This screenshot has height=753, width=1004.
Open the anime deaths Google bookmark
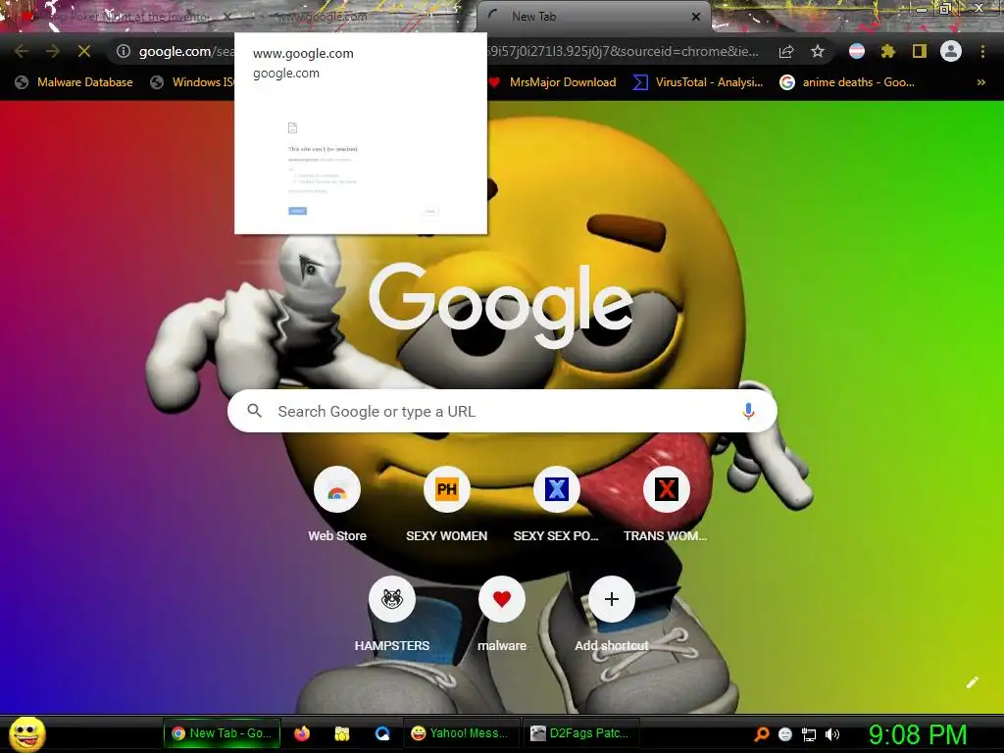(x=846, y=82)
